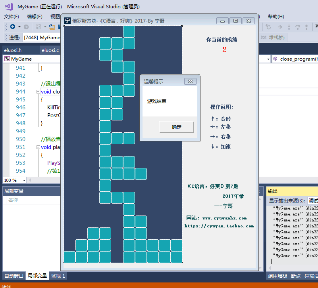
Task: Click the thread toggle icon beside 堆栈帧
Action: pos(263,38)
